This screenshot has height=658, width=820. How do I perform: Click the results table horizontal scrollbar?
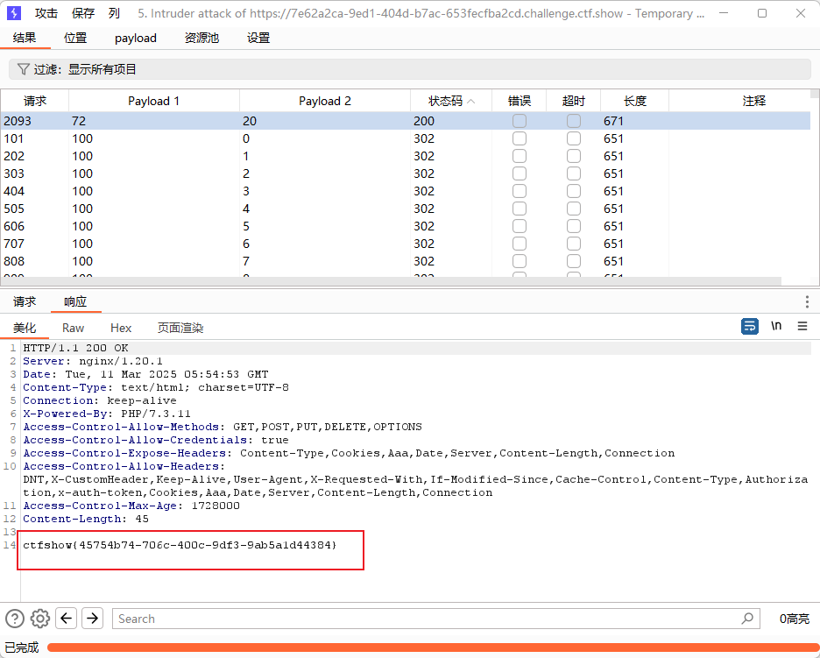coord(392,281)
